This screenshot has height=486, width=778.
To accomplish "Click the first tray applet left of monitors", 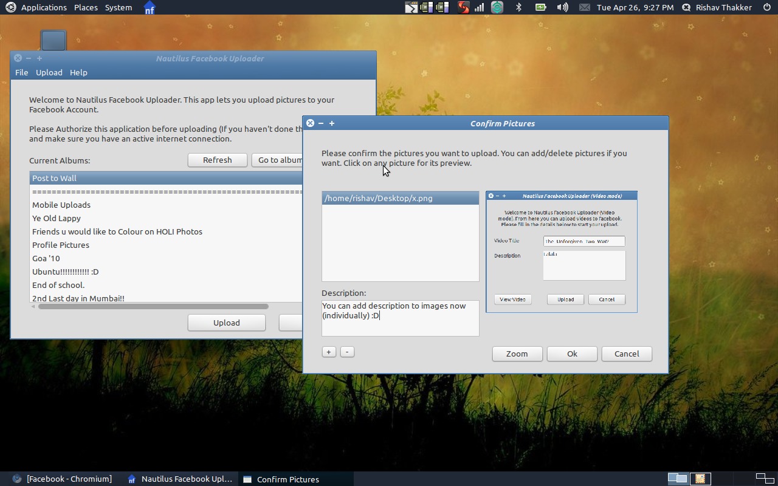I will coord(411,7).
